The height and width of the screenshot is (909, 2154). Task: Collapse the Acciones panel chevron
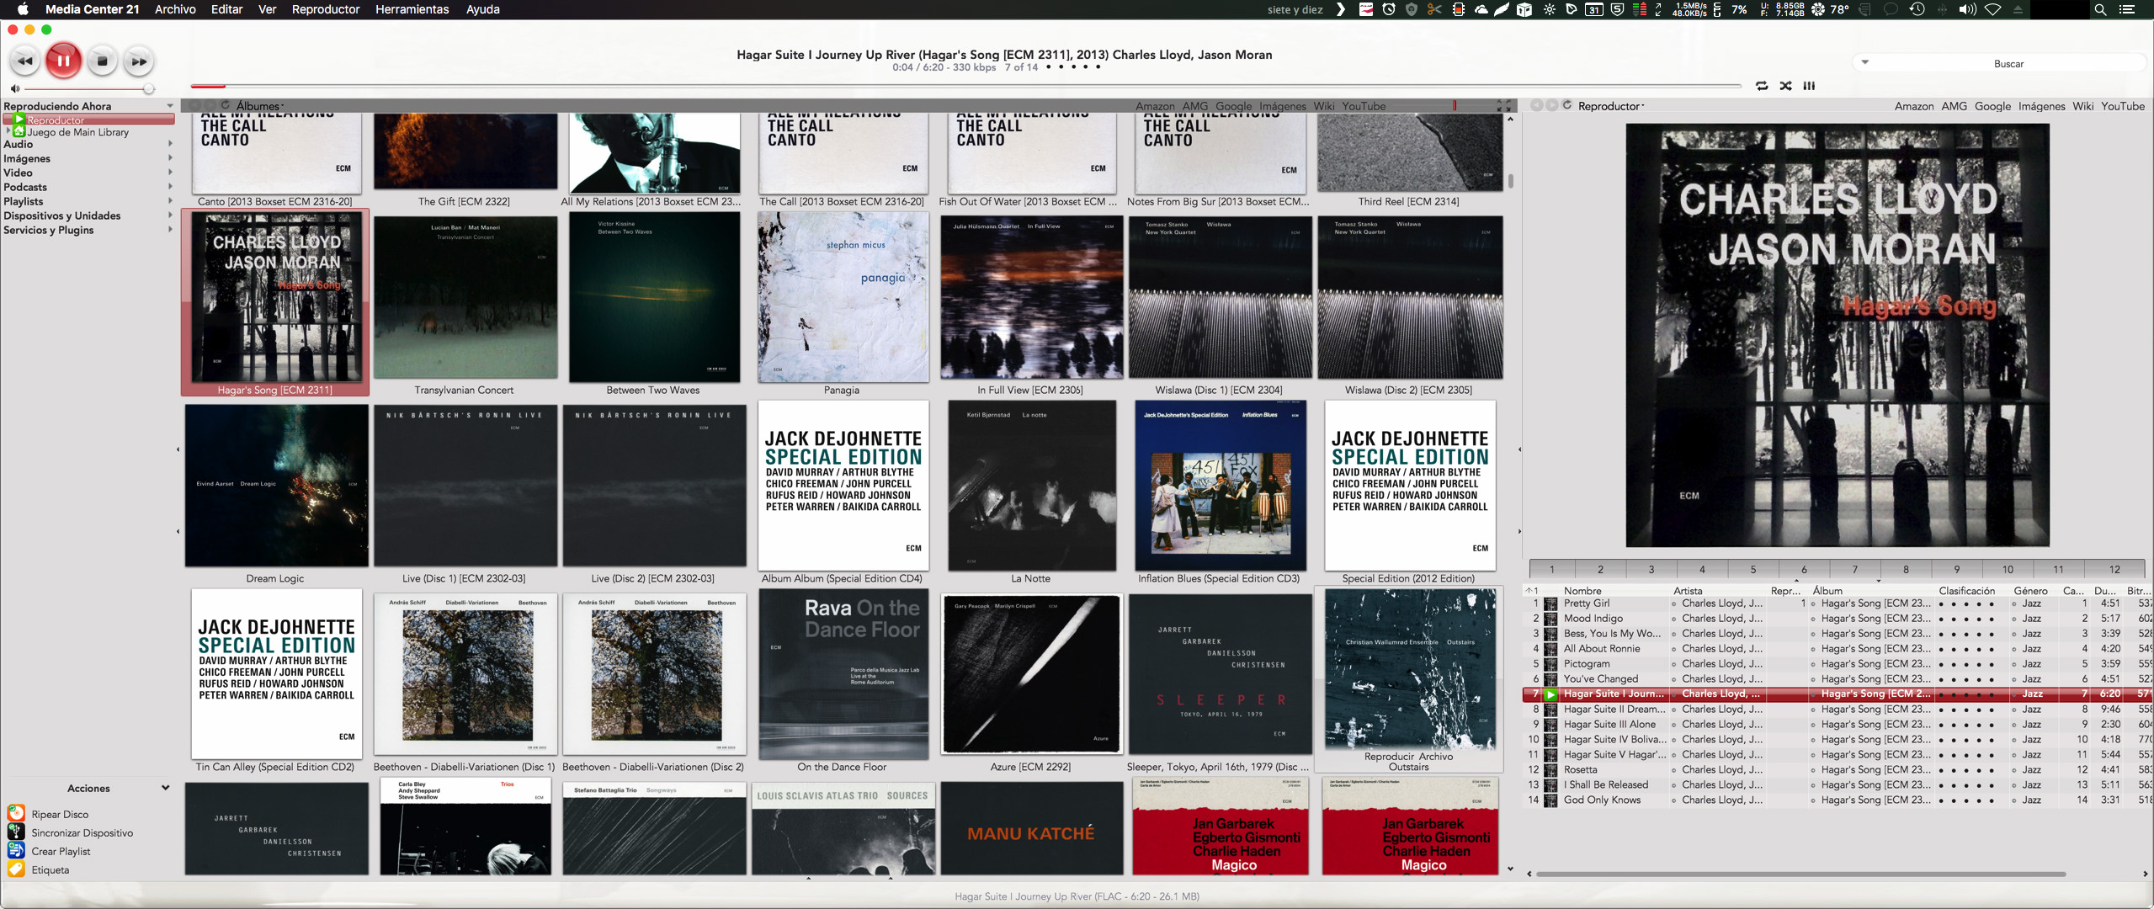click(x=165, y=788)
